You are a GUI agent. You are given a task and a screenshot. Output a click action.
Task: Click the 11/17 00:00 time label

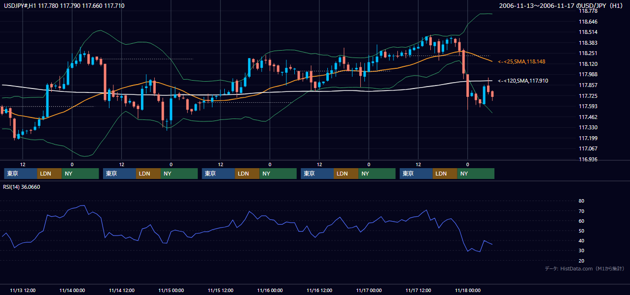pos(369,290)
